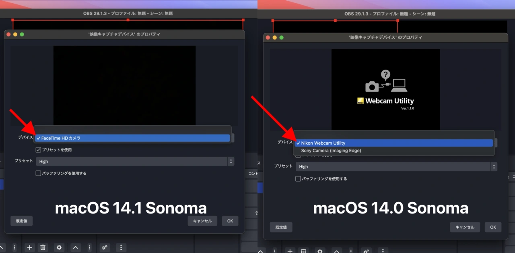Viewport: 515px width, 253px height.
Task: Confirm with OK in the macOS 14.0 dialog
Action: point(493,227)
